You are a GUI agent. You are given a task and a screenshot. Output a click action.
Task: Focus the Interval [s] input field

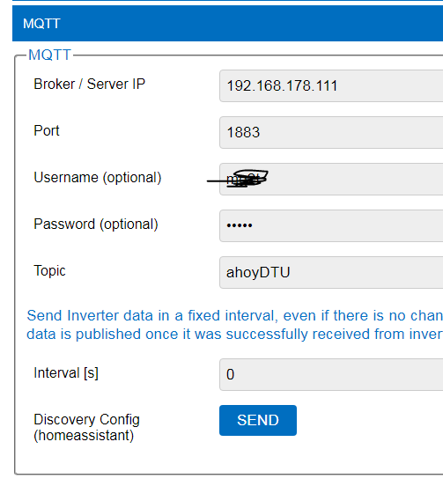(x=331, y=374)
